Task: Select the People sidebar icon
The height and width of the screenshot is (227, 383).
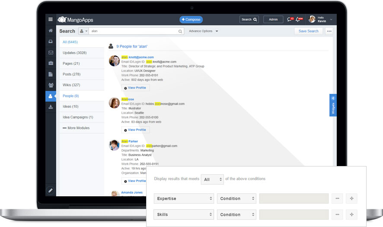Action: pyautogui.click(x=51, y=96)
